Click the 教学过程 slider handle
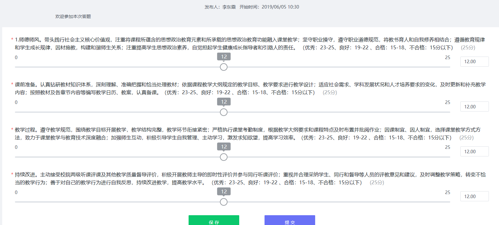 pos(224,157)
